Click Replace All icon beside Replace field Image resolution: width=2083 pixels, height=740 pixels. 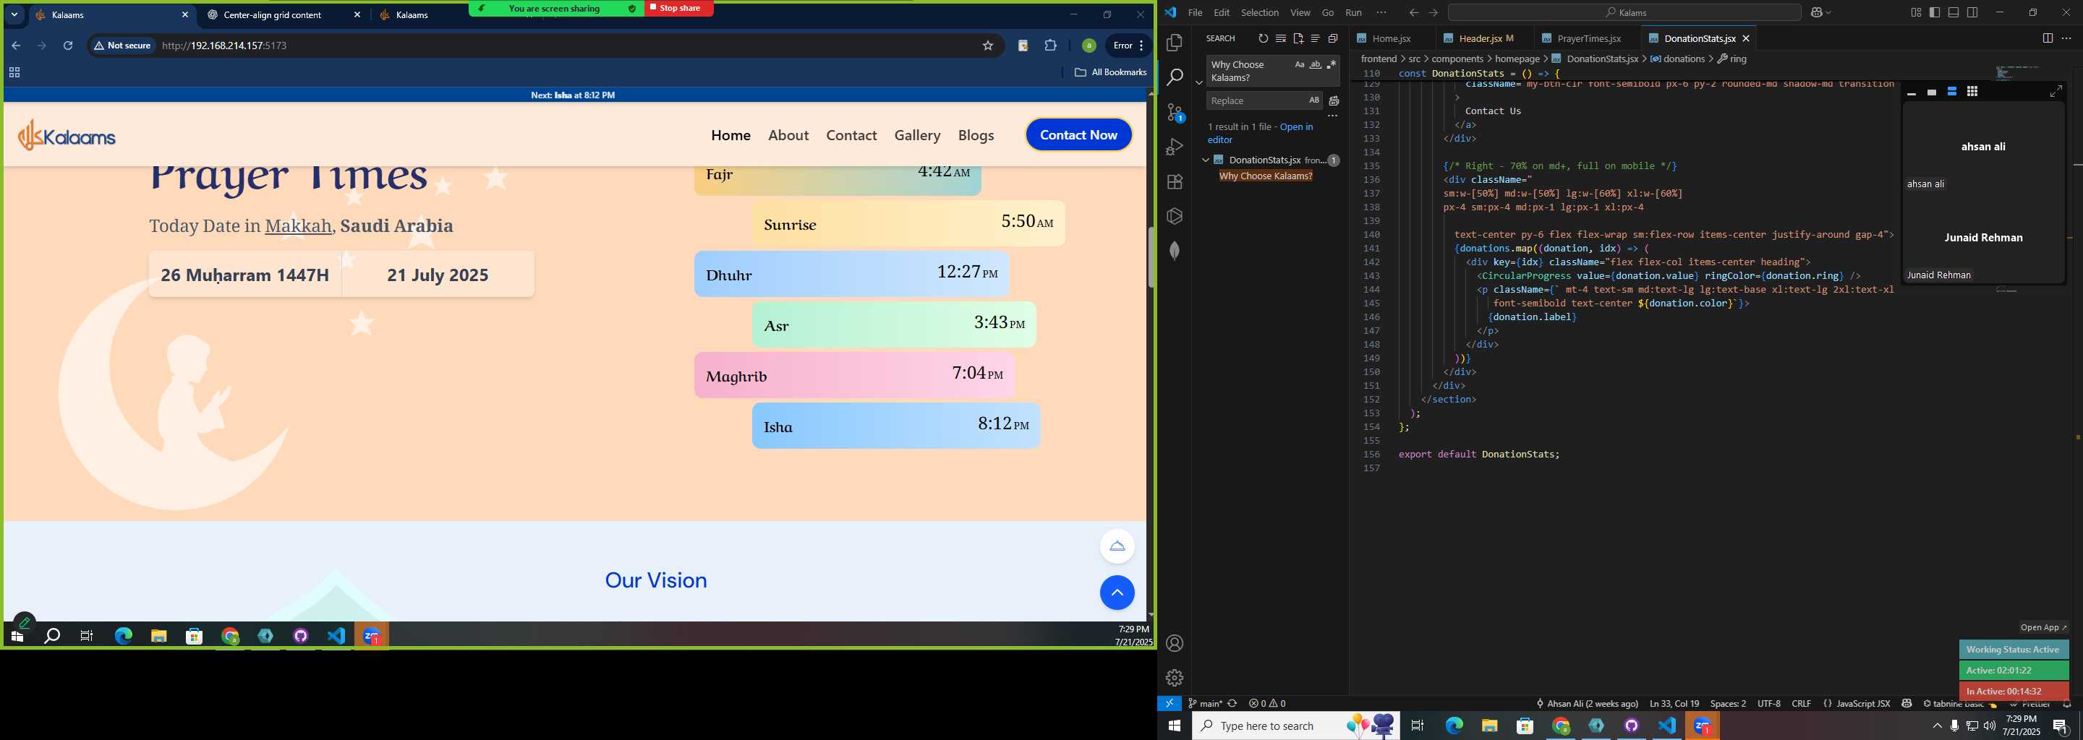click(x=1334, y=101)
